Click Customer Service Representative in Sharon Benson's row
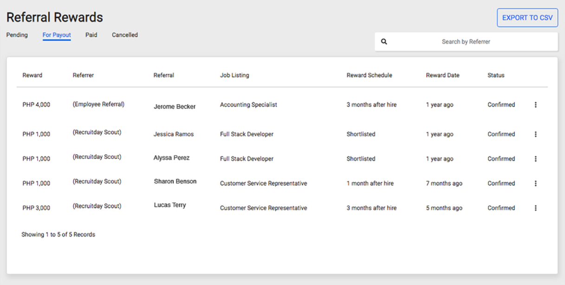The width and height of the screenshot is (565, 285). click(x=263, y=183)
